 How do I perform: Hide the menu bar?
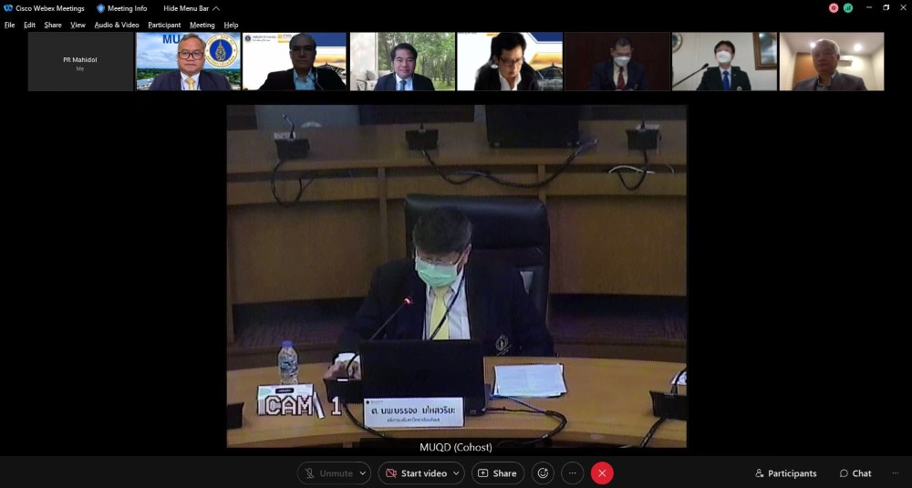pos(192,8)
